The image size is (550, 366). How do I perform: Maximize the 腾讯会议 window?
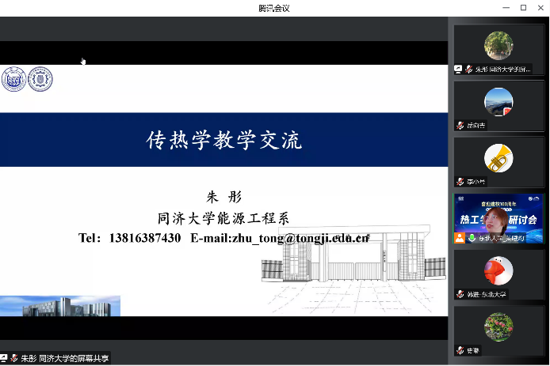pos(523,8)
